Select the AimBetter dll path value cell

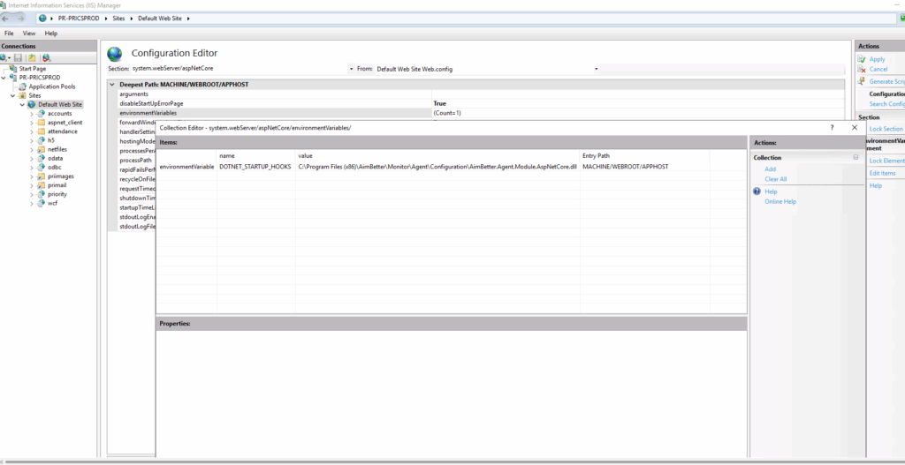tap(437, 167)
